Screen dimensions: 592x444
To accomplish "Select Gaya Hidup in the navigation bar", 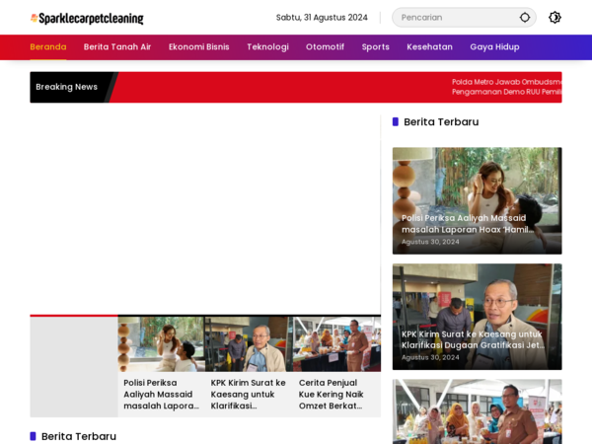I will 494,46.
